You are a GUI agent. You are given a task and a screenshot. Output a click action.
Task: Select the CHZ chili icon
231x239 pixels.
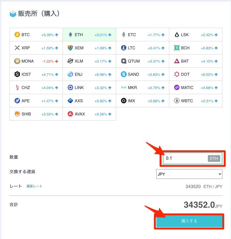[17, 87]
